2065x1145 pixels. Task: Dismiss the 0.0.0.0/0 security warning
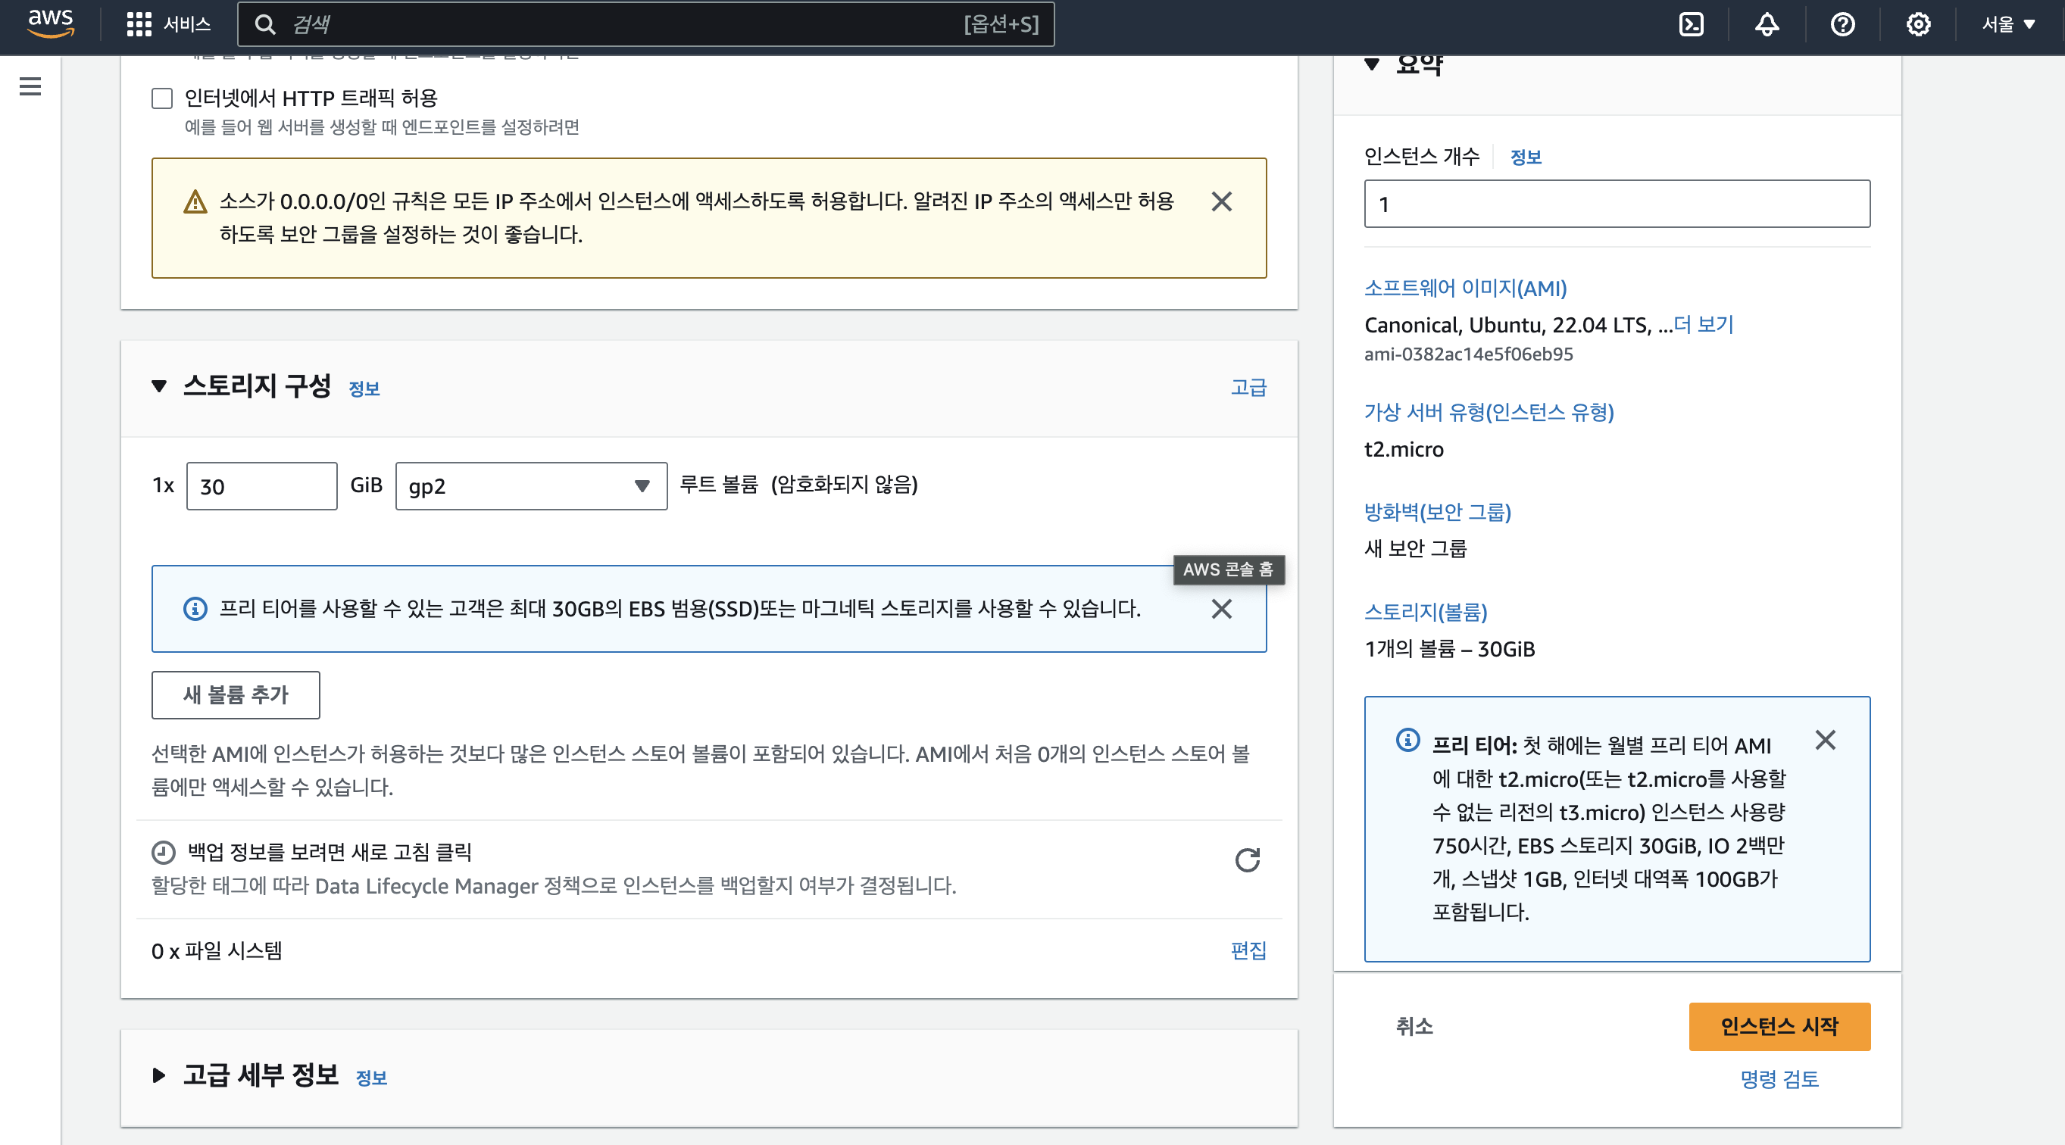(x=1221, y=201)
